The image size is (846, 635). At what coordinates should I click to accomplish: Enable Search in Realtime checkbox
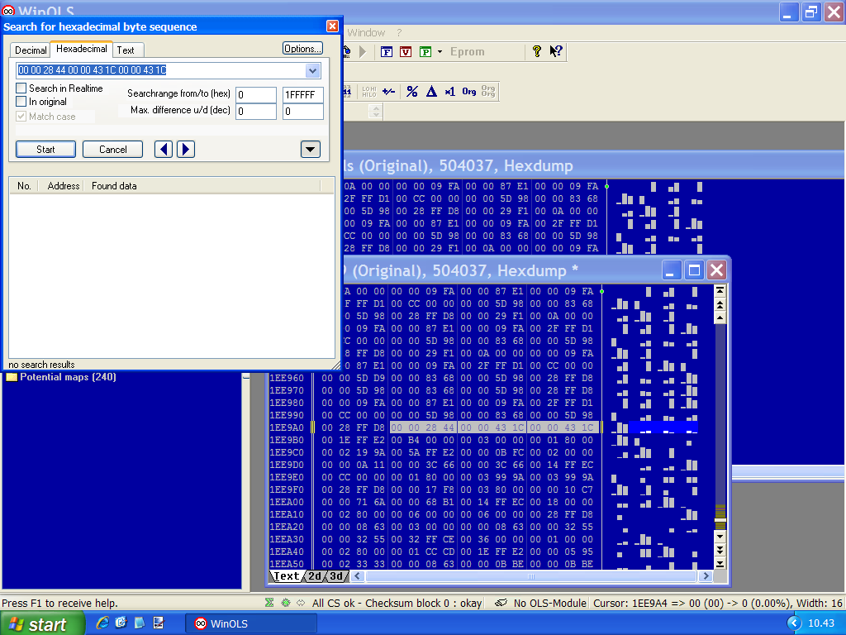(21, 88)
